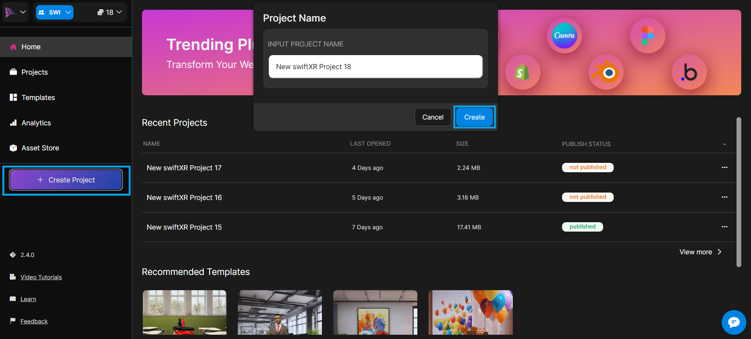This screenshot has width=751, height=339.
Task: Click the Shopify plugin icon
Action: point(522,72)
